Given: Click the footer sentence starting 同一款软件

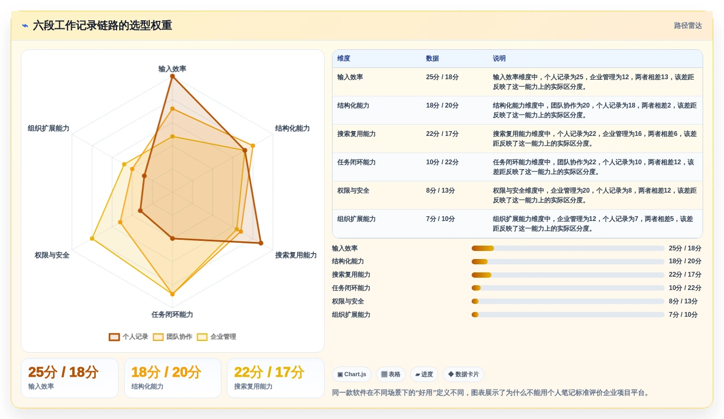Looking at the screenshot, I should [491, 393].
